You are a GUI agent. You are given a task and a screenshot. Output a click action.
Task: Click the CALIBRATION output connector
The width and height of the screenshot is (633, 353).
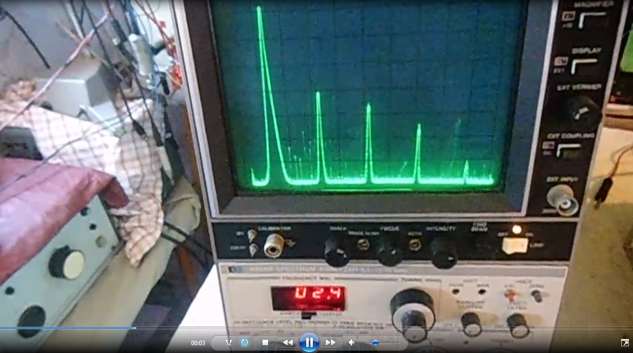(x=274, y=245)
